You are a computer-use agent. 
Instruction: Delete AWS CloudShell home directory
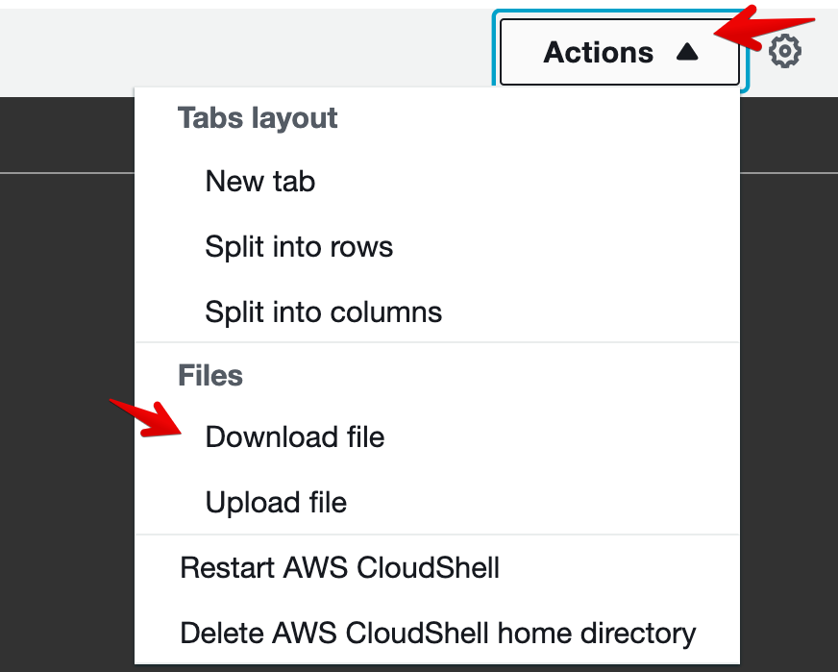[437, 634]
